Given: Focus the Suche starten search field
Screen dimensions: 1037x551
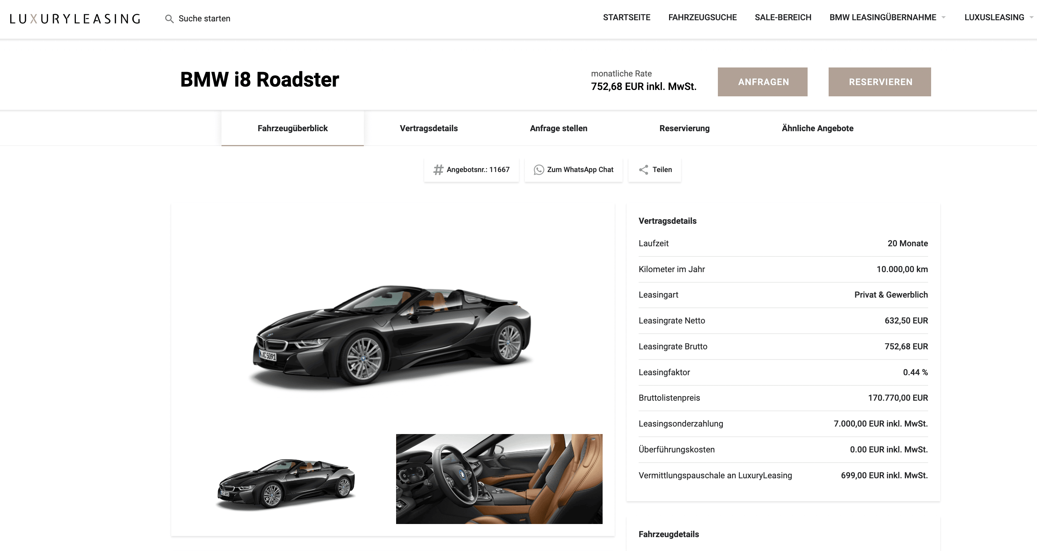Looking at the screenshot, I should tap(204, 18).
